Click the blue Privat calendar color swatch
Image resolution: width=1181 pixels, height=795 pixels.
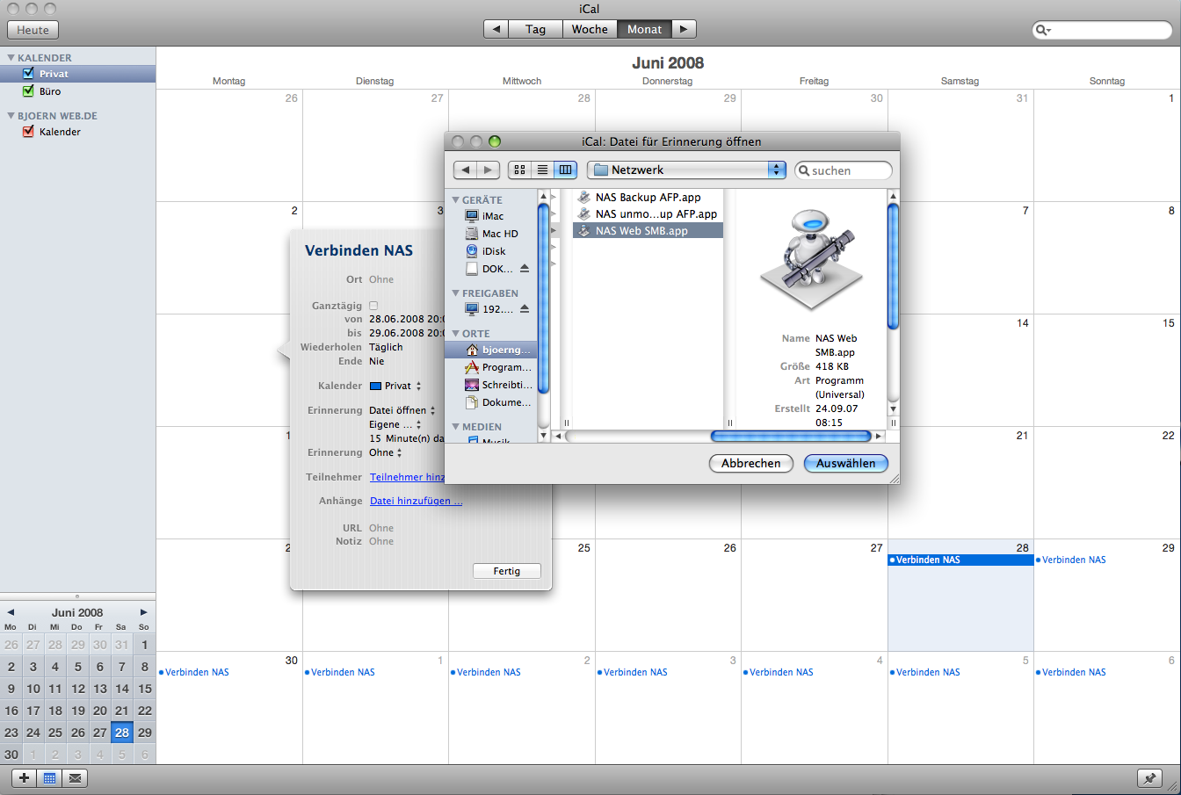pos(375,386)
